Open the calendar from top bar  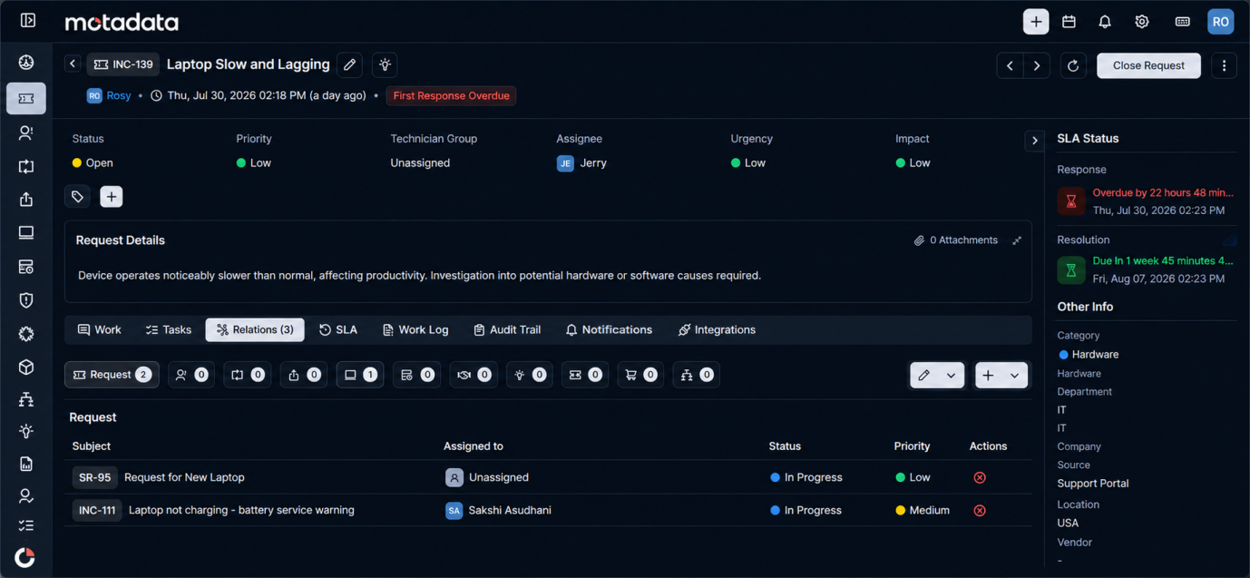[x=1069, y=22]
